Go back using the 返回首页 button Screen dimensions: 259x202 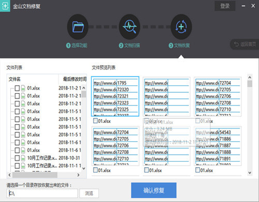(x=245, y=45)
